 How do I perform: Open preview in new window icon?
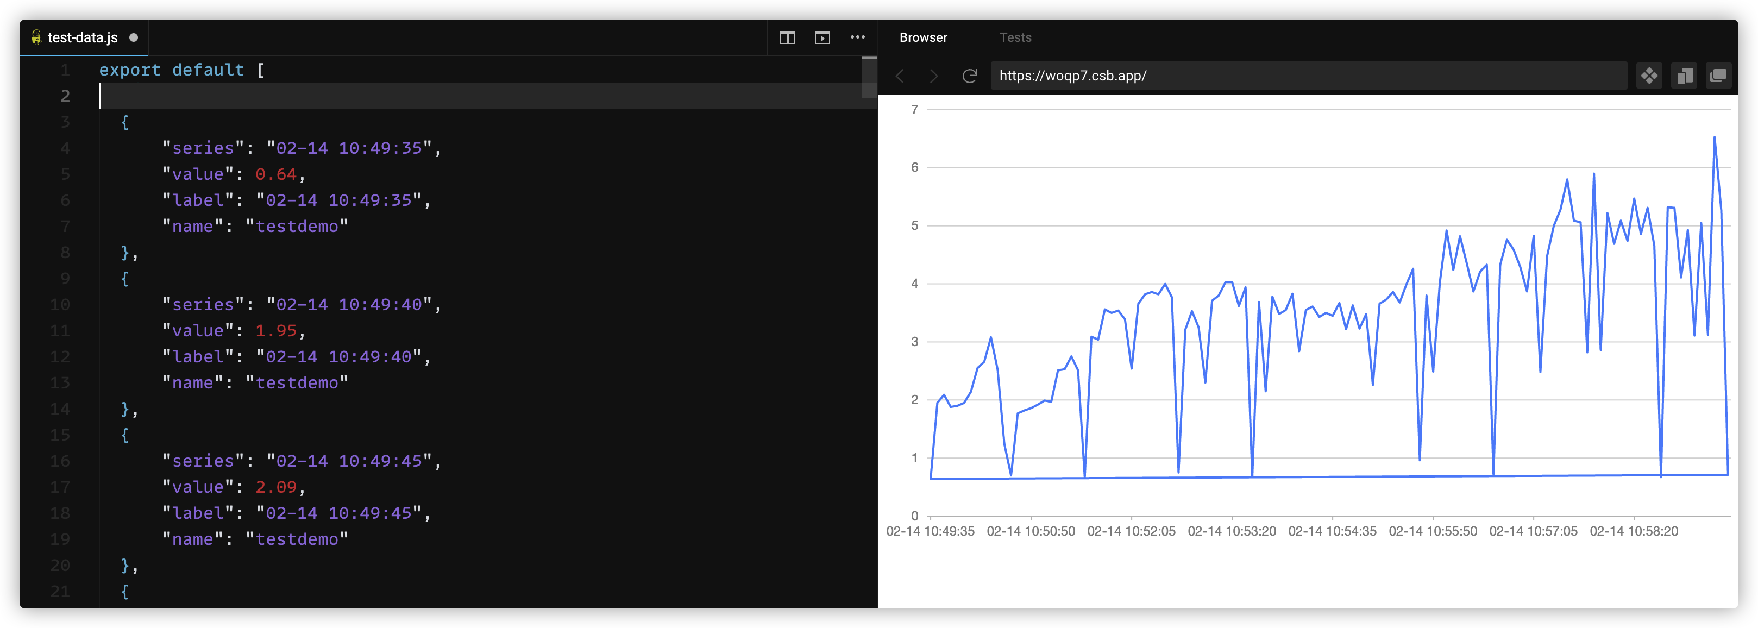[1718, 76]
